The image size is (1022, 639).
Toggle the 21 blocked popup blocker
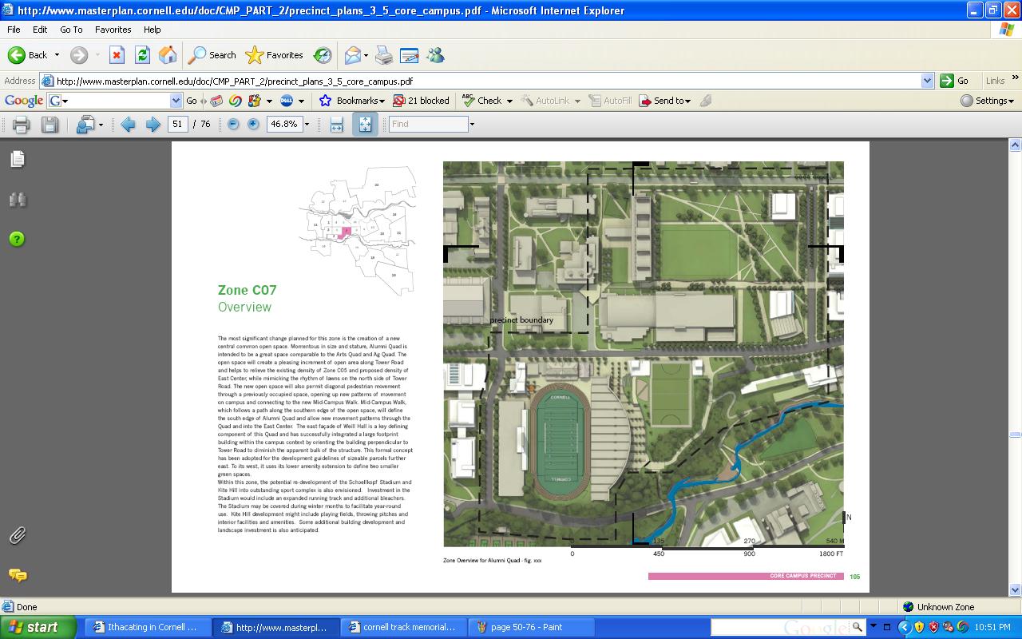click(x=422, y=101)
